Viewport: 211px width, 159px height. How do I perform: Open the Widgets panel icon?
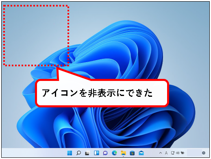point(96,153)
